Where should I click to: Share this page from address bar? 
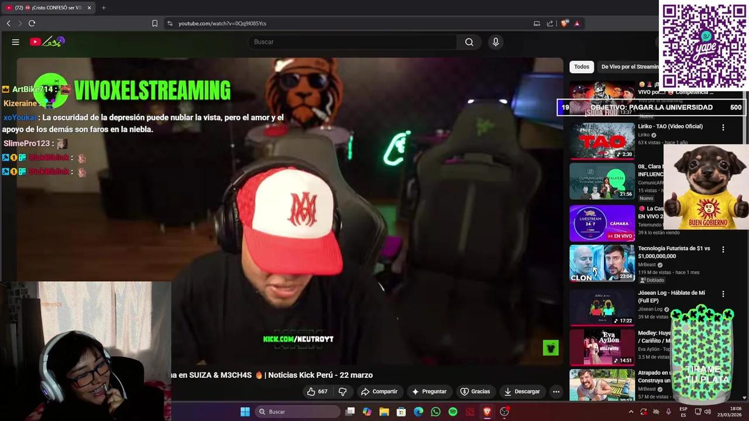(x=550, y=23)
